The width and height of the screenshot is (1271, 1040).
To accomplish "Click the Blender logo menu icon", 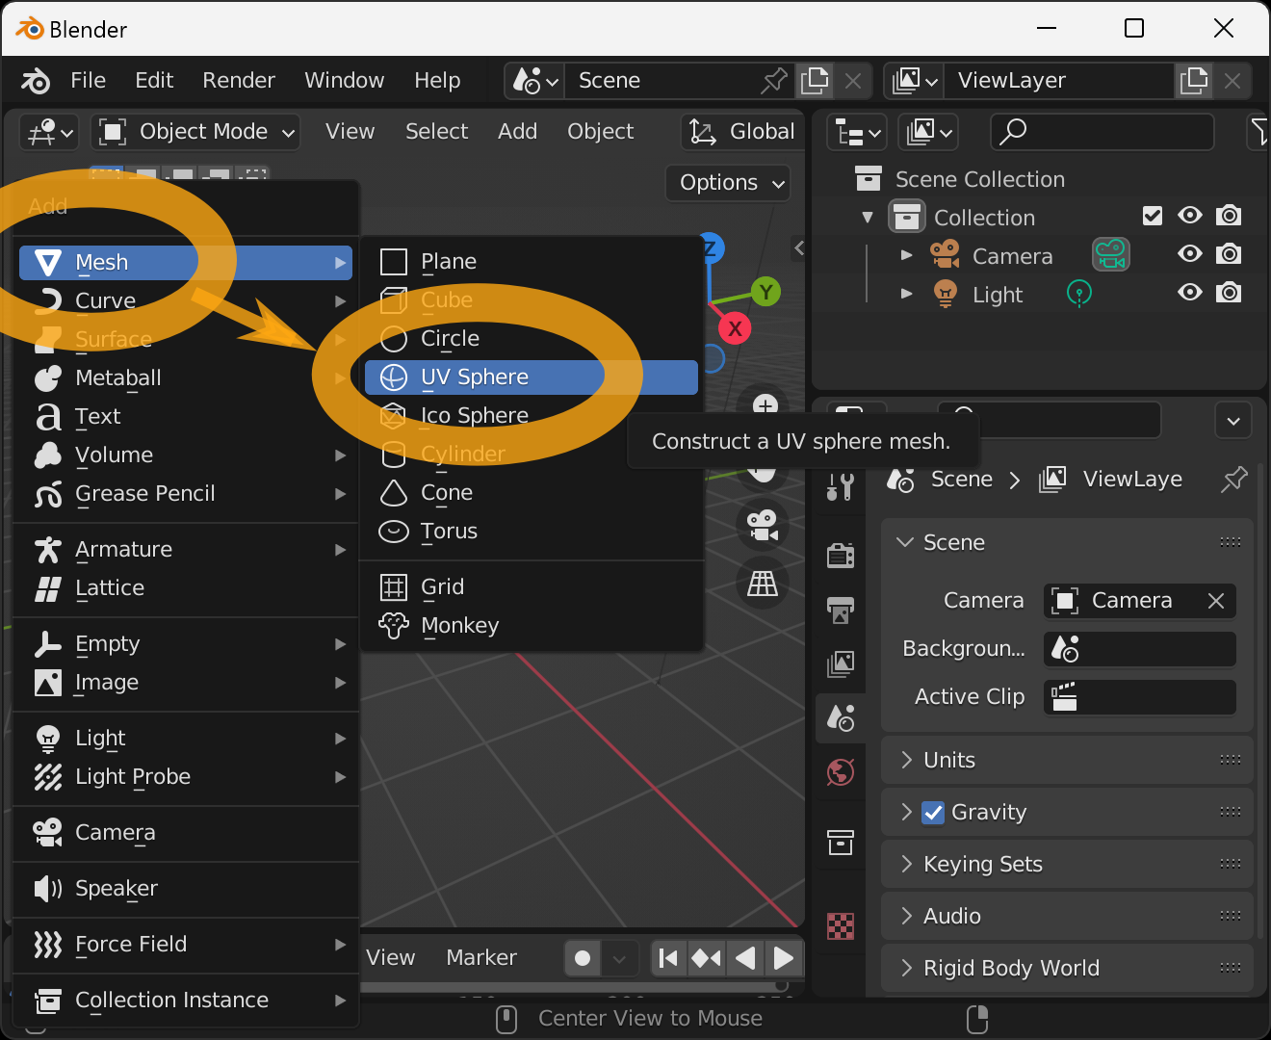I will pos(36,81).
